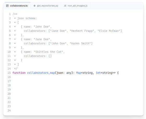Click the "Karen Smith" name in line 8
This screenshot has height=119, width=146.
tap(80, 43)
